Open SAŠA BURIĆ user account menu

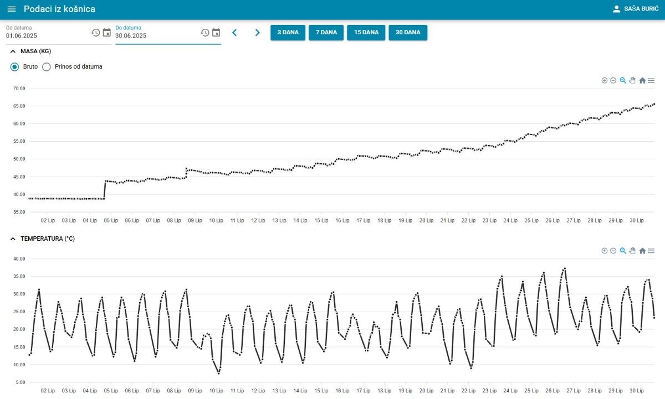635,9
